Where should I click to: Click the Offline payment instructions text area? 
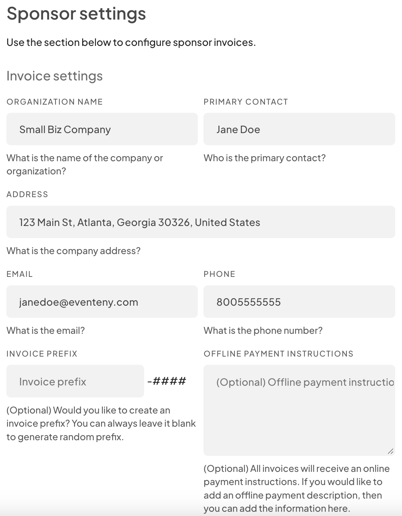click(x=299, y=410)
